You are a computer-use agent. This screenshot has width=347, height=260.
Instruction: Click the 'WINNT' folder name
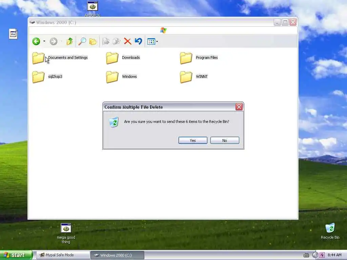tap(202, 77)
